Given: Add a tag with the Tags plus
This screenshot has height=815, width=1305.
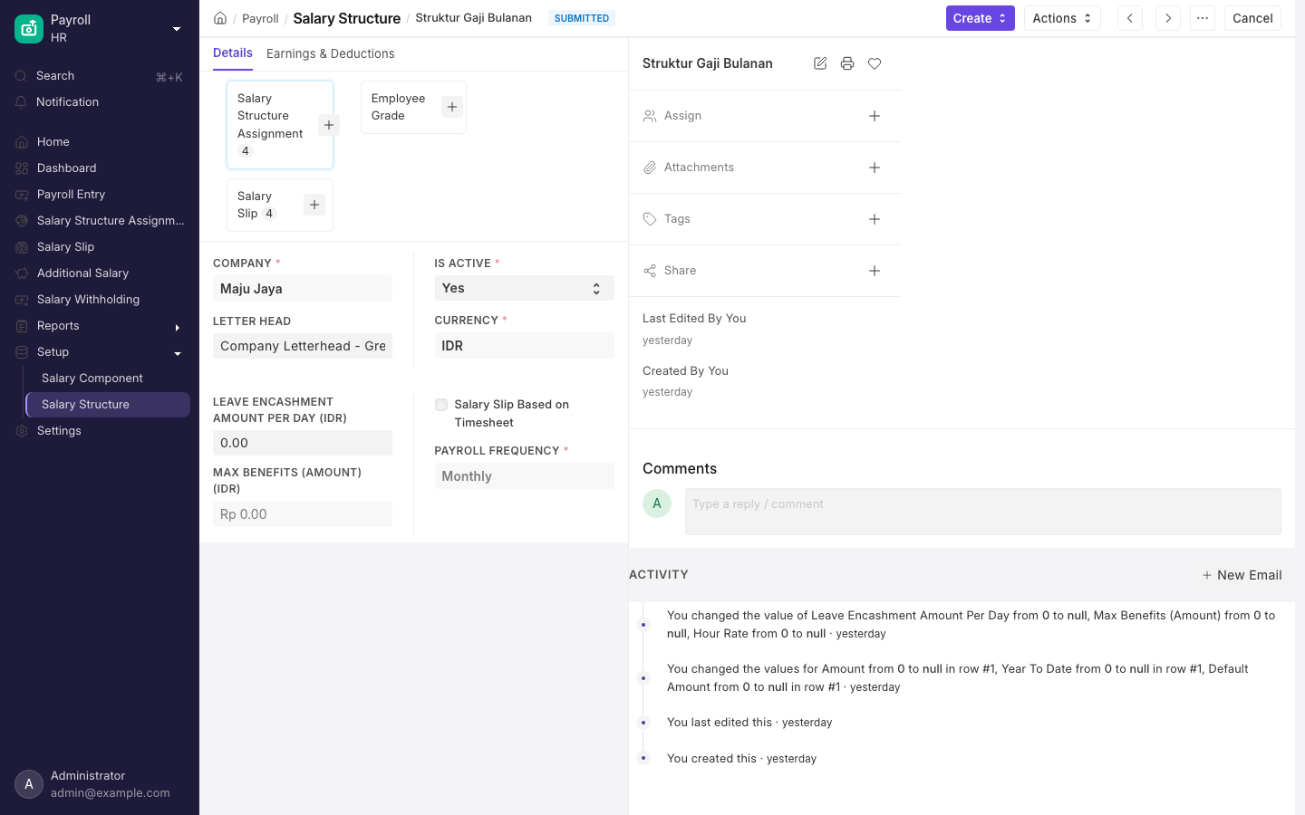Looking at the screenshot, I should point(875,219).
